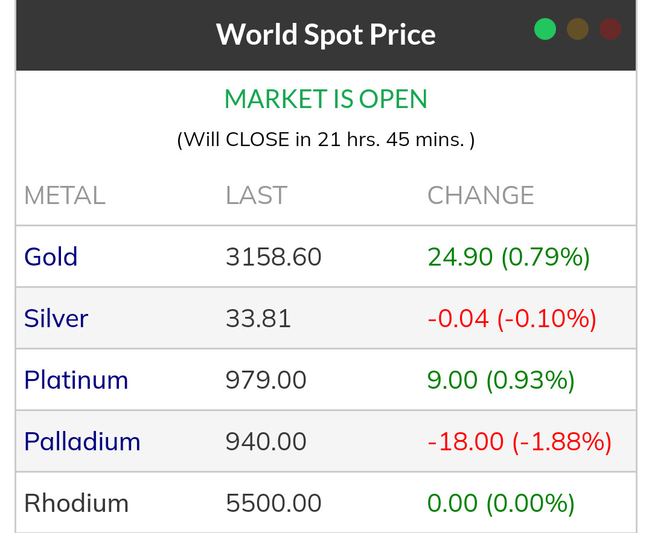Click the METAL column header

[65, 196]
